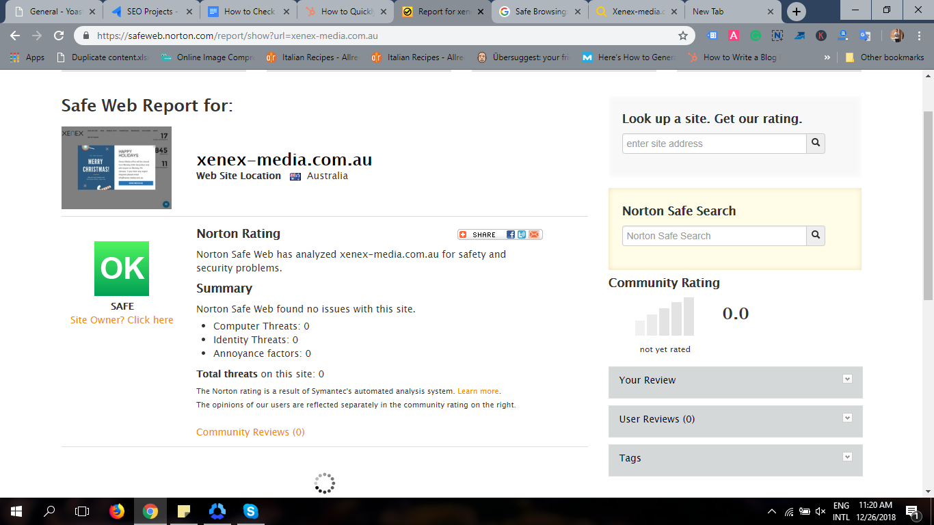Open Chrome profile avatar menu

click(897, 36)
